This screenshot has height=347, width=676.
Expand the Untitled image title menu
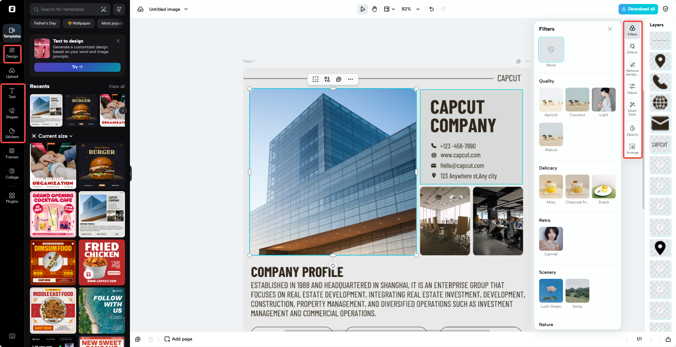[186, 9]
